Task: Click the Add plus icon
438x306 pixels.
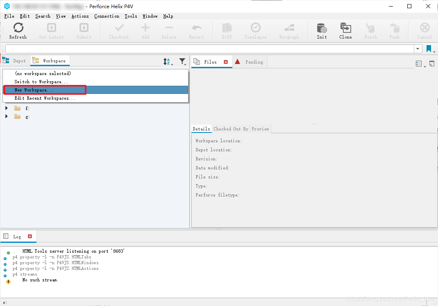Action: (145, 27)
